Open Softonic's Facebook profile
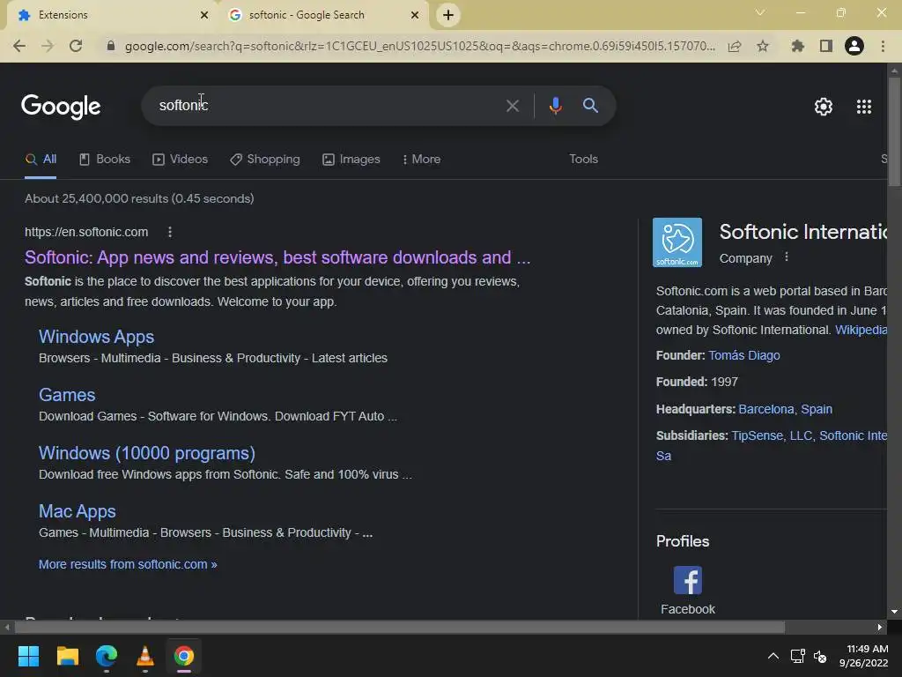The image size is (902, 677). 687,590
